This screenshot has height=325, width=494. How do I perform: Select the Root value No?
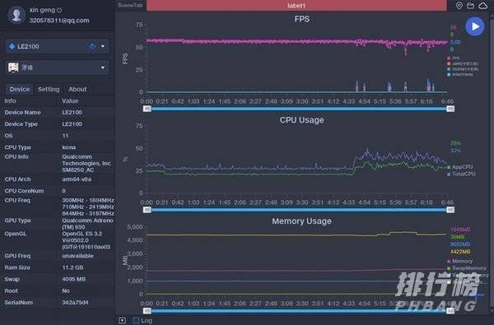(x=66, y=290)
